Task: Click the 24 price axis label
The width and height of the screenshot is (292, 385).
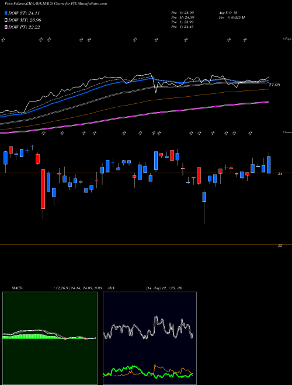Action: [x=280, y=174]
